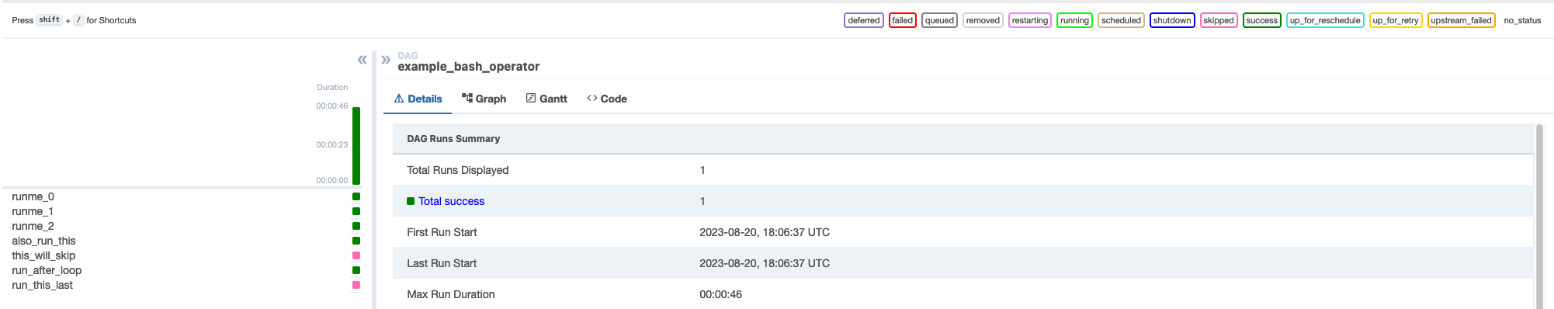
Task: Click the Graph tab icon
Action: pos(467,98)
